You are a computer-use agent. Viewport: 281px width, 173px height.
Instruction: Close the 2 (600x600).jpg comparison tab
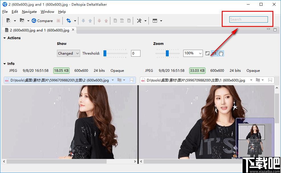coord(73,30)
